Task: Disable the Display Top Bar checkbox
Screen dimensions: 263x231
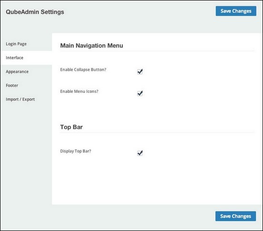Action: click(140, 153)
